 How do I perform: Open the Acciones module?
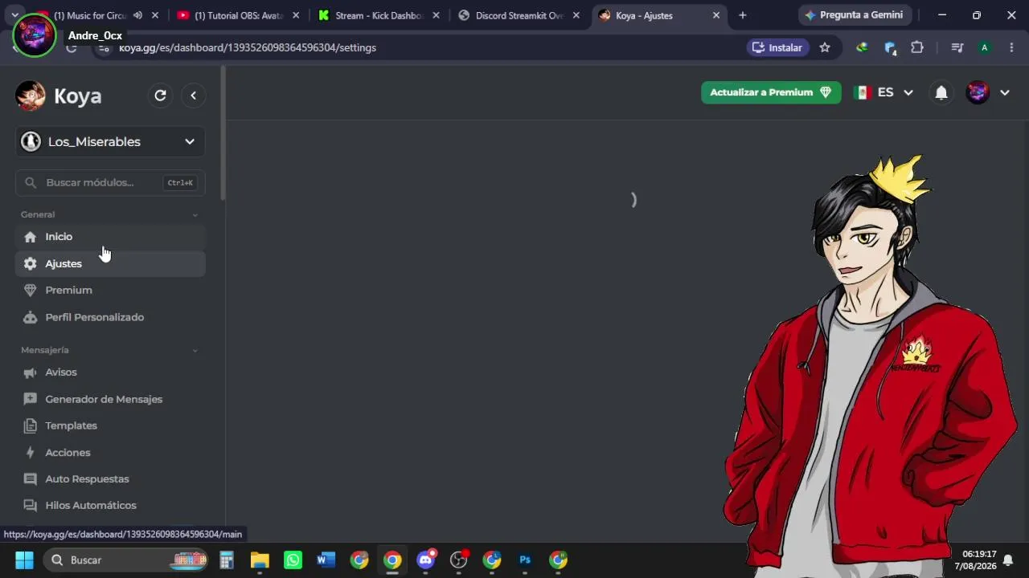[x=110, y=453]
